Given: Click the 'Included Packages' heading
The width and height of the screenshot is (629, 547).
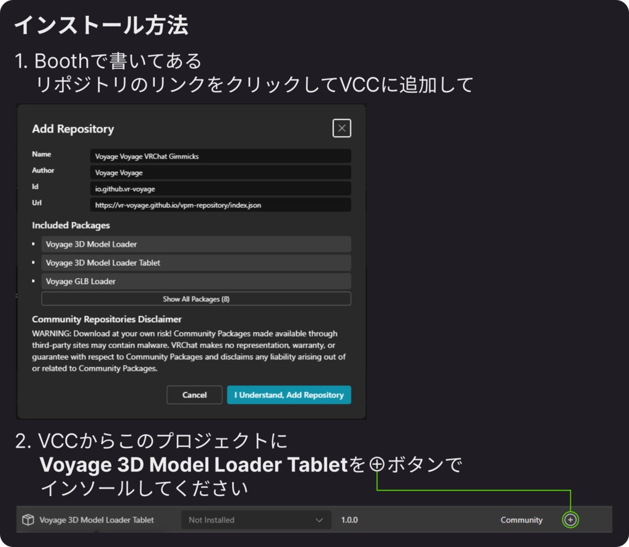Looking at the screenshot, I should coord(71,225).
